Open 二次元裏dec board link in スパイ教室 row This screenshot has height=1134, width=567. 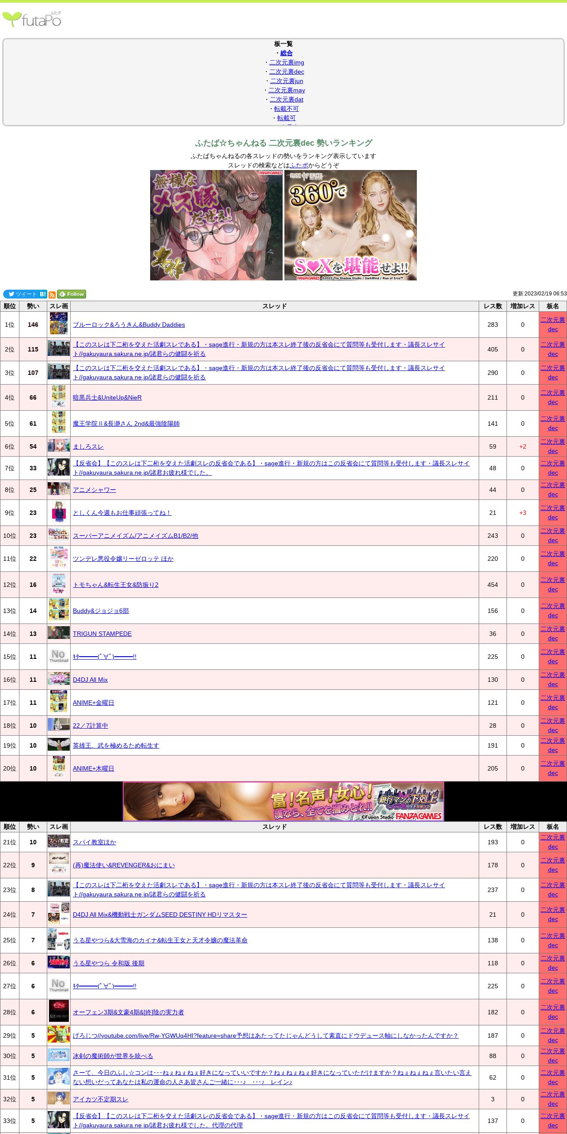coord(553,842)
